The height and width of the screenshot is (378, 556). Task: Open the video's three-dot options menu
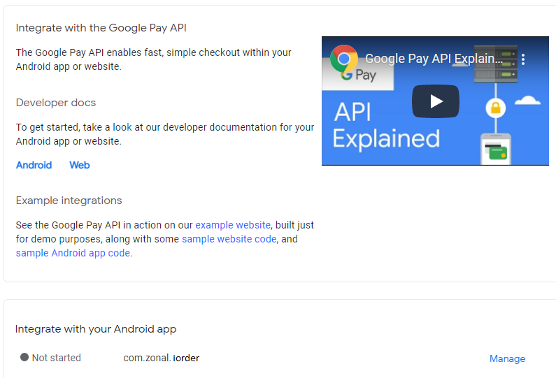click(x=523, y=59)
